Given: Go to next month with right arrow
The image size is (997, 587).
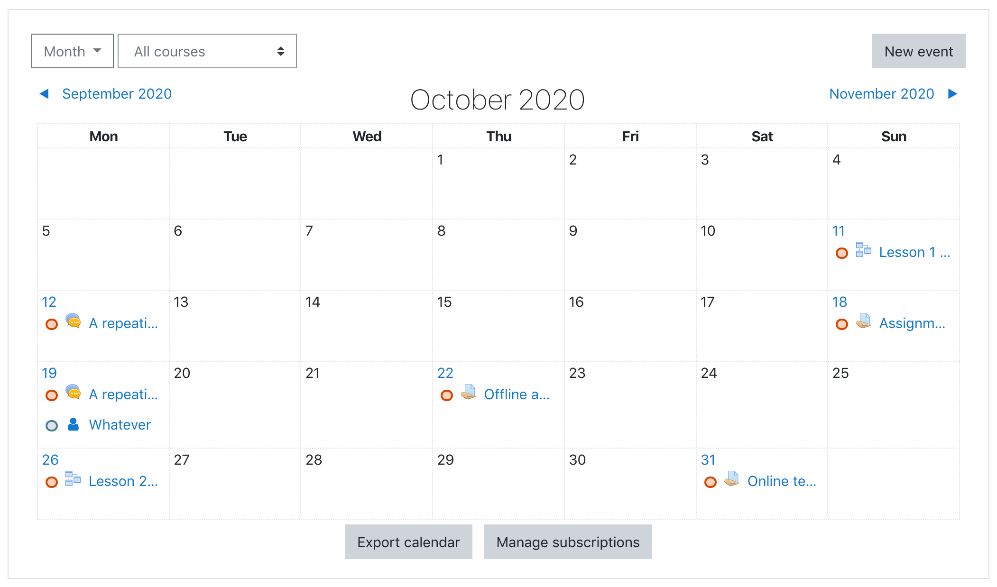Looking at the screenshot, I should [x=952, y=94].
